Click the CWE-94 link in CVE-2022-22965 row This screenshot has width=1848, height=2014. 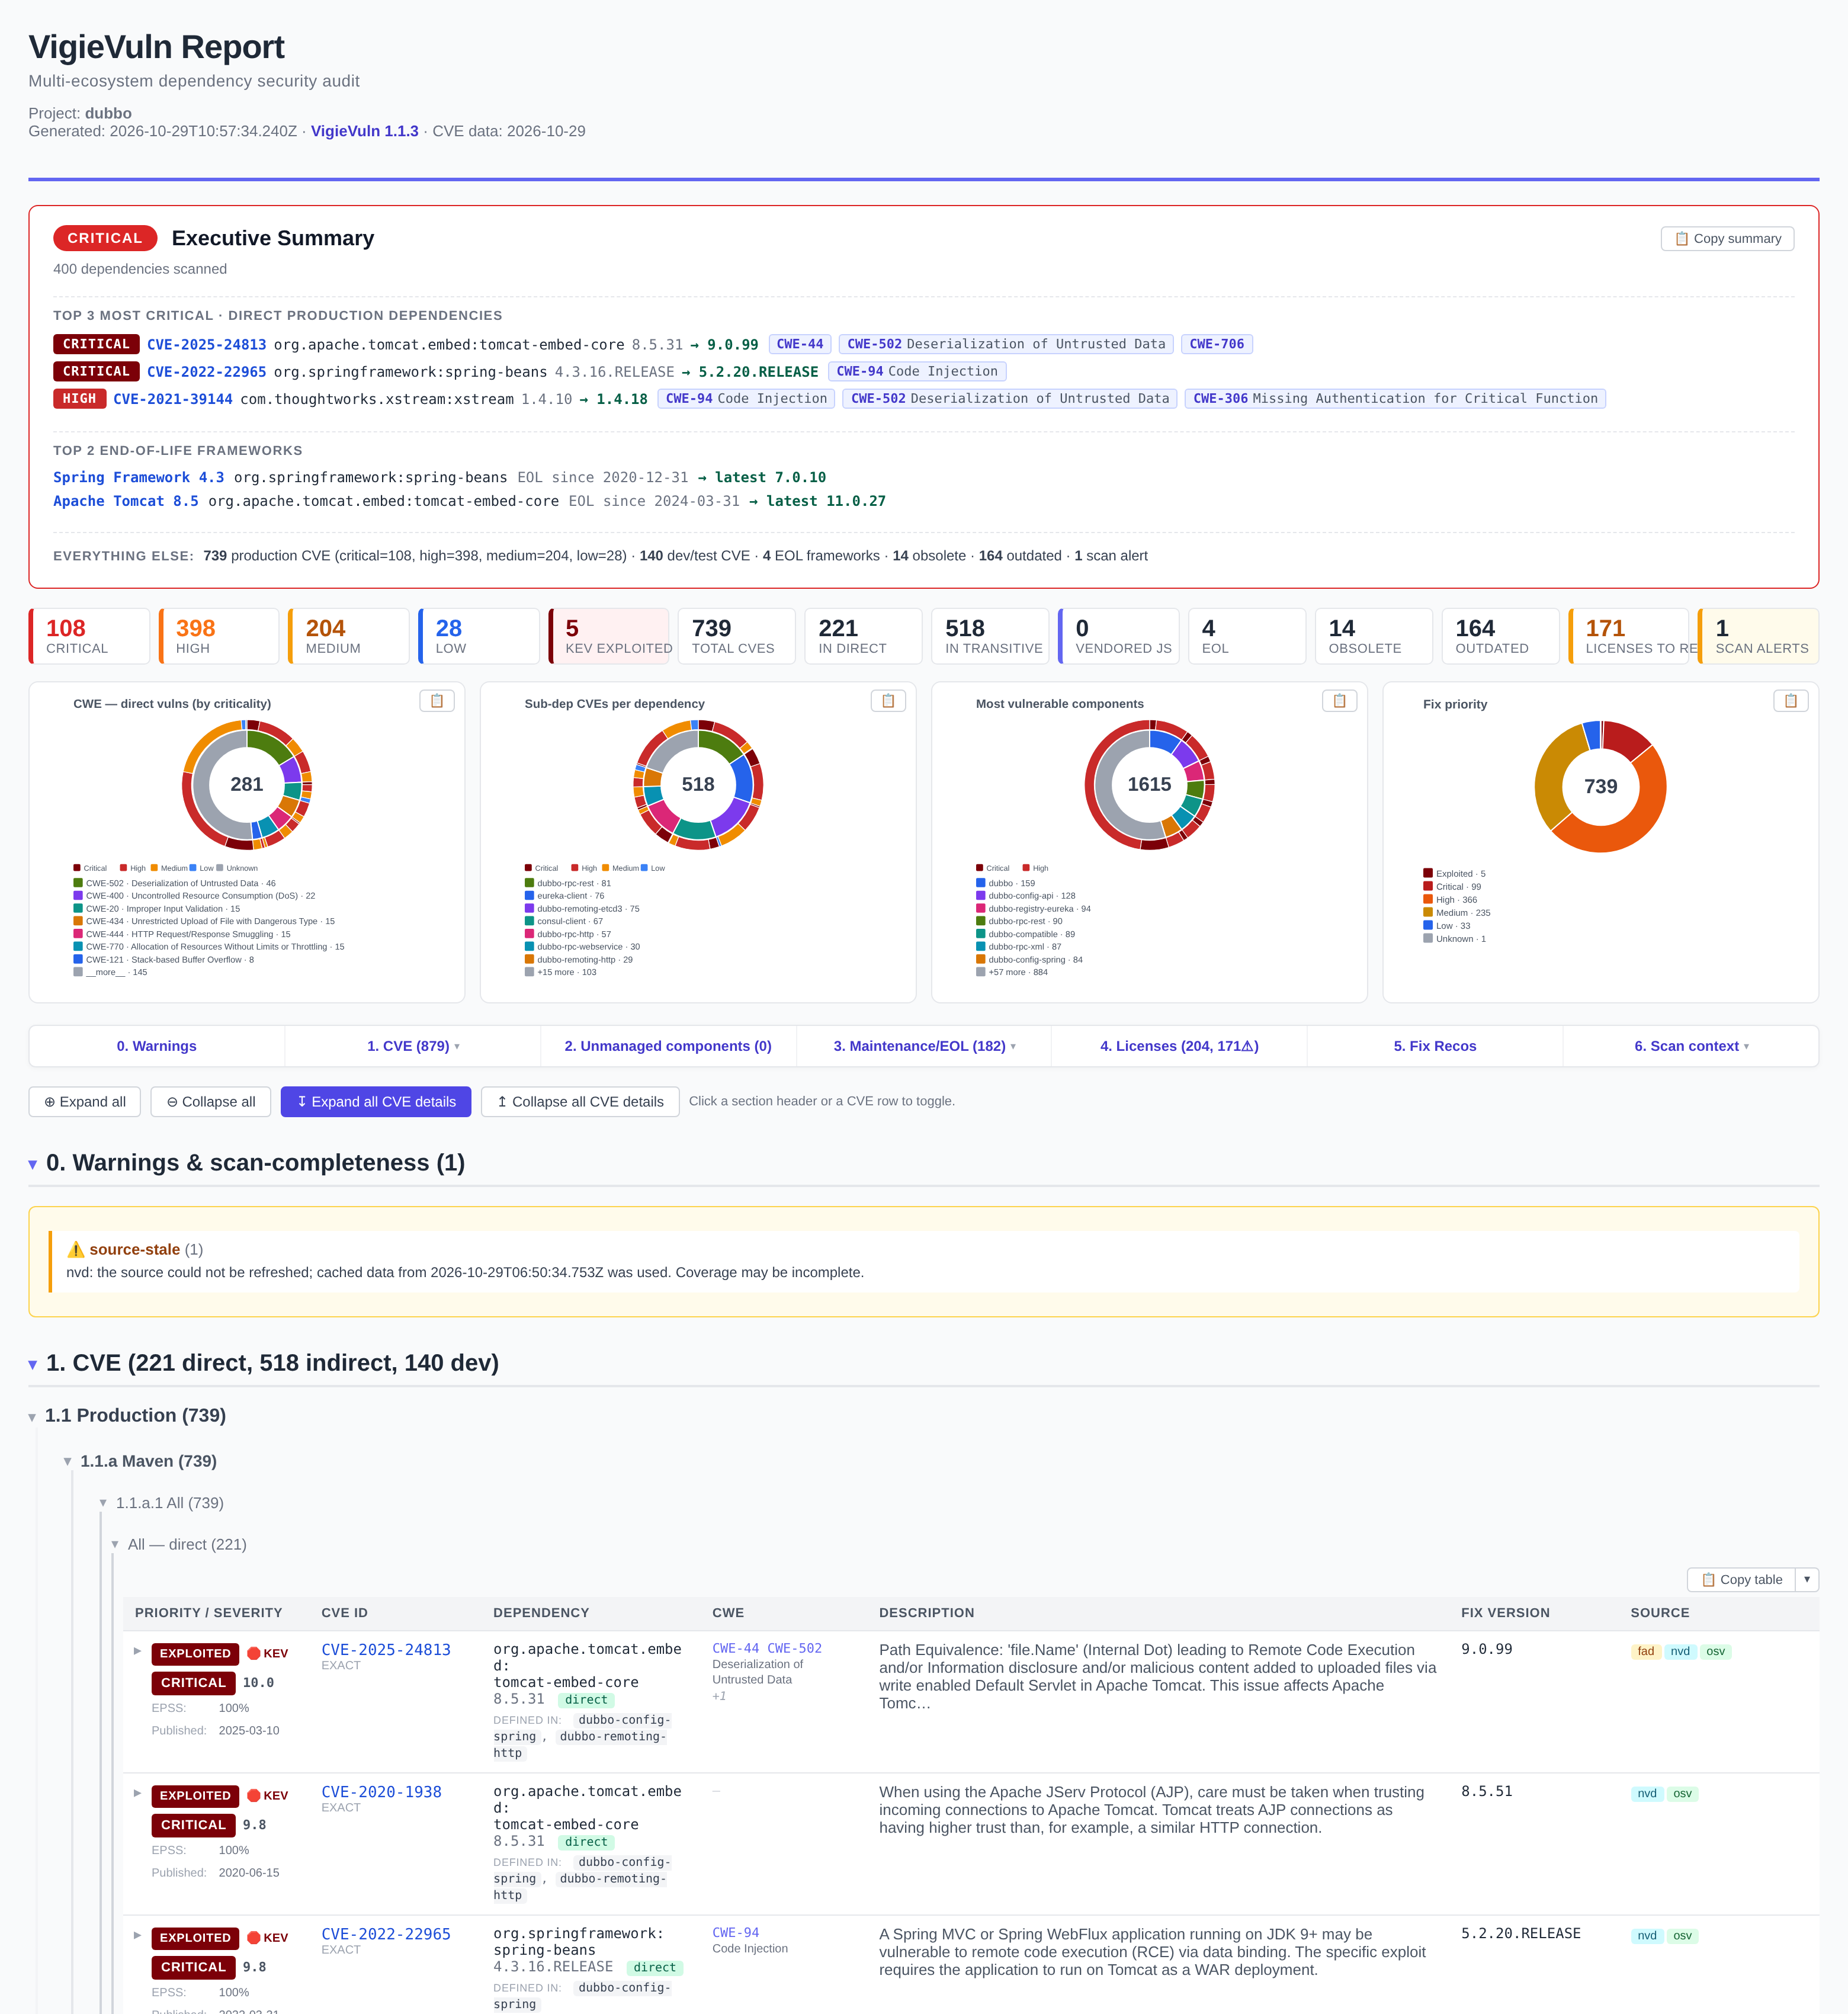tap(735, 1933)
